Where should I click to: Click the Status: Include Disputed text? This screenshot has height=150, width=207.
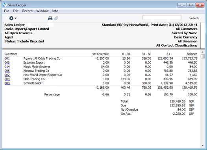click(x=24, y=41)
